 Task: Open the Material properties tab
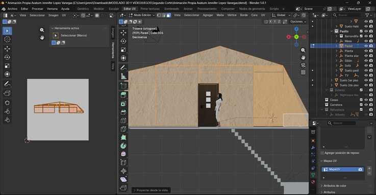[313, 182]
